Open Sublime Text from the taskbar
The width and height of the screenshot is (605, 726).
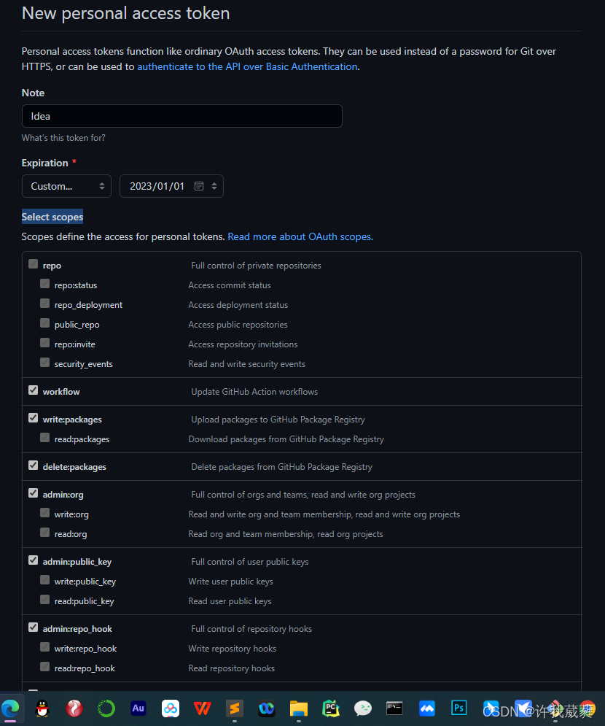tap(234, 708)
